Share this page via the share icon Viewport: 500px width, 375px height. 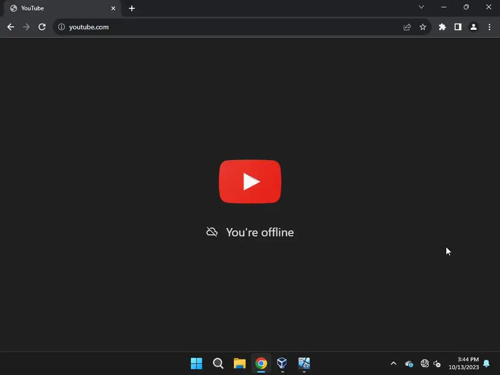407,27
